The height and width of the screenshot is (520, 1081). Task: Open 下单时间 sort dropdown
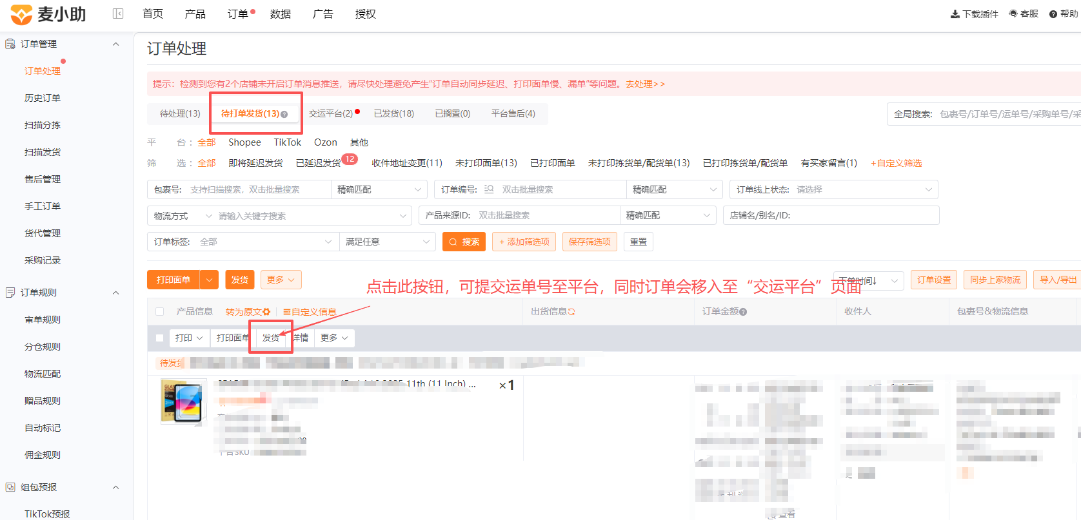point(868,280)
